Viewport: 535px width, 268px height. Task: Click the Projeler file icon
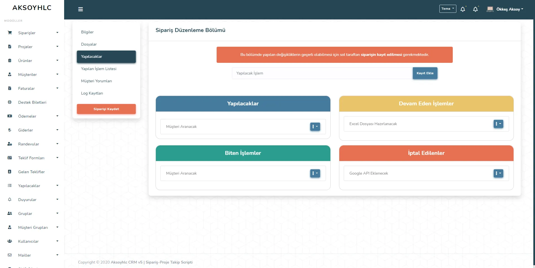point(10,46)
